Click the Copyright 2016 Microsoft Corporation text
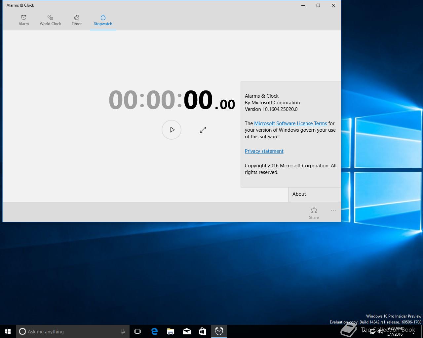 point(290,169)
